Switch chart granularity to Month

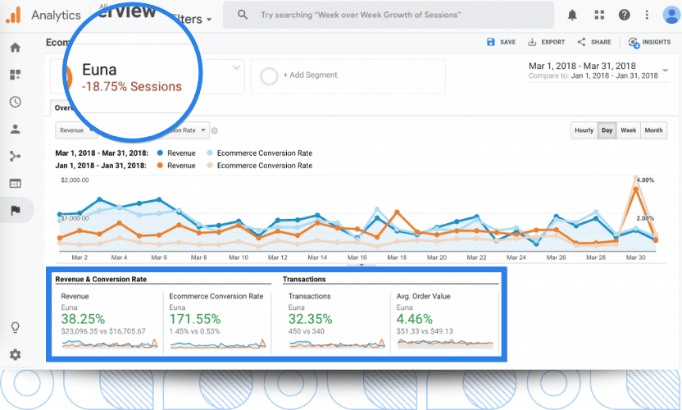pyautogui.click(x=653, y=130)
